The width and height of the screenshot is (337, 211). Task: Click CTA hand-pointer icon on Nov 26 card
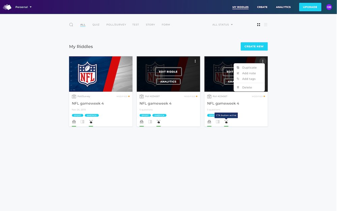pyautogui.click(x=91, y=122)
